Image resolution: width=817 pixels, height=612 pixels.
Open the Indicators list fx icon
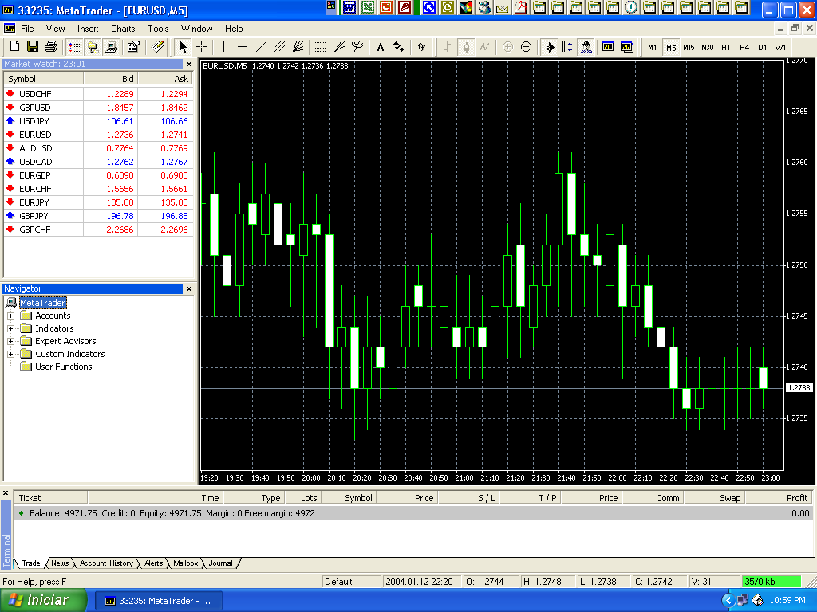pos(421,47)
